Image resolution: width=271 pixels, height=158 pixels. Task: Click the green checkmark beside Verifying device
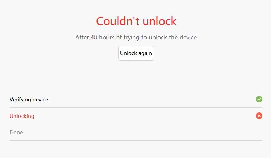coord(259,99)
